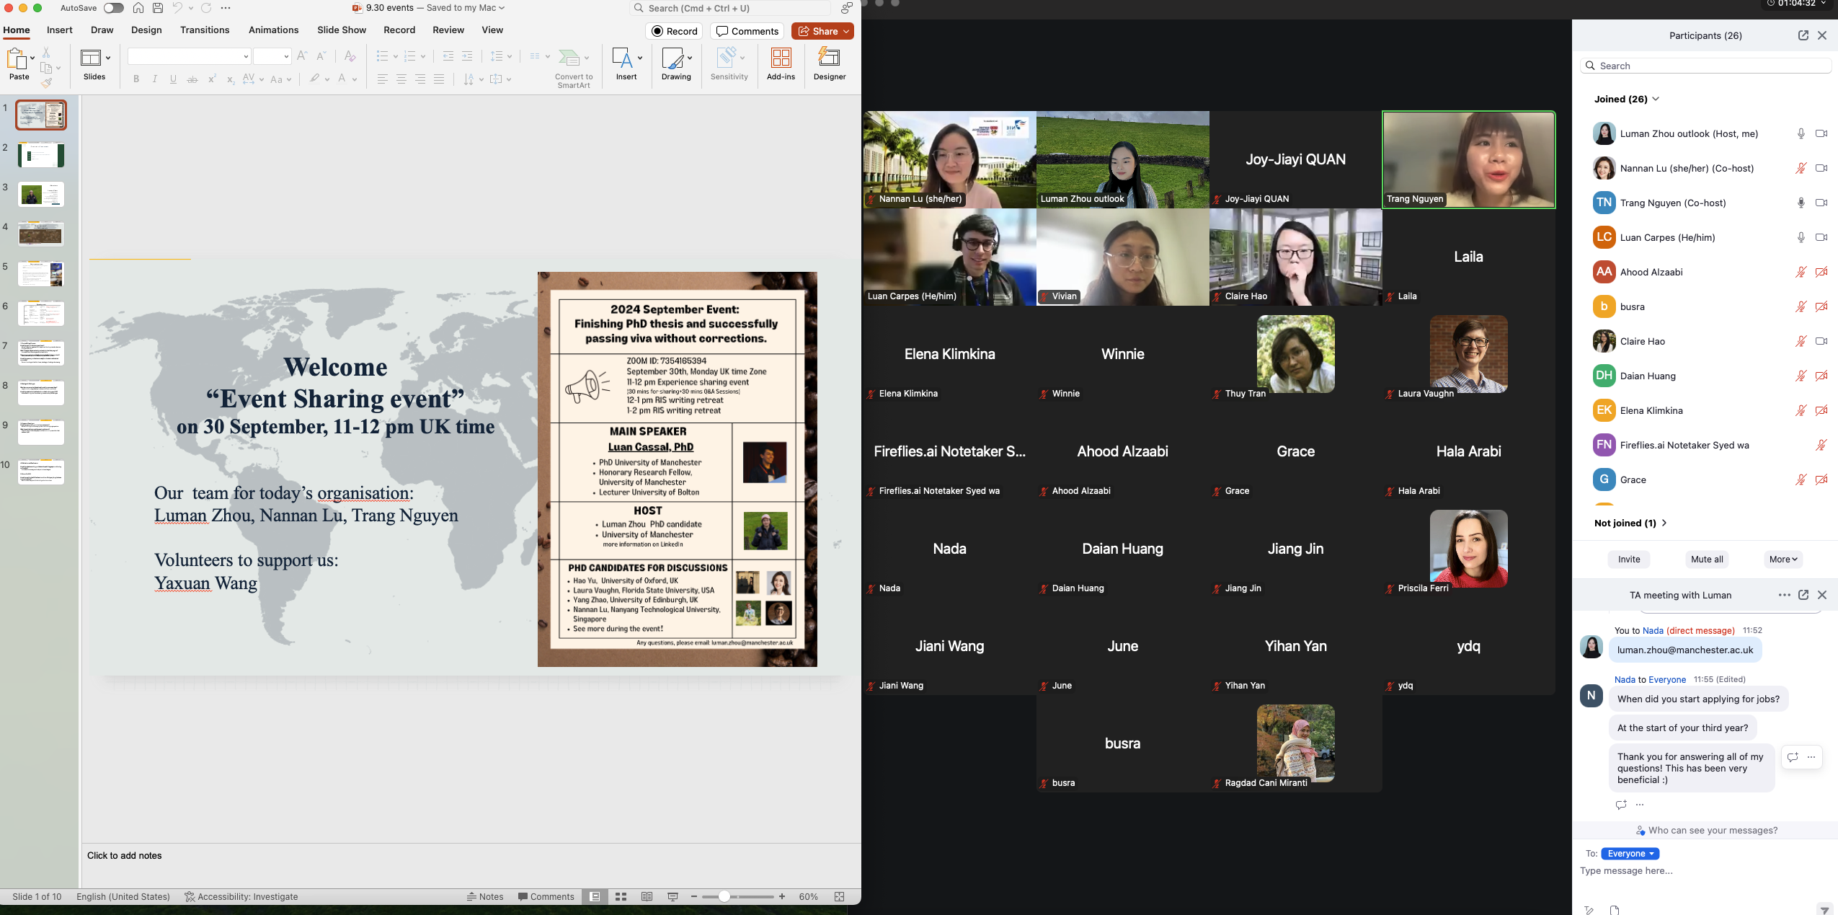Screen dimensions: 1838x915
Task: Toggle bold formatting button
Action: tap(136, 79)
